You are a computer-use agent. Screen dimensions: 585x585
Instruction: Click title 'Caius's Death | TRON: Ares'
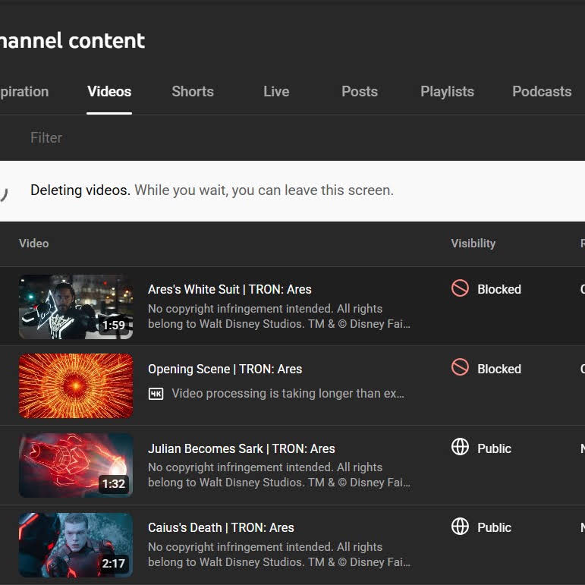(221, 528)
